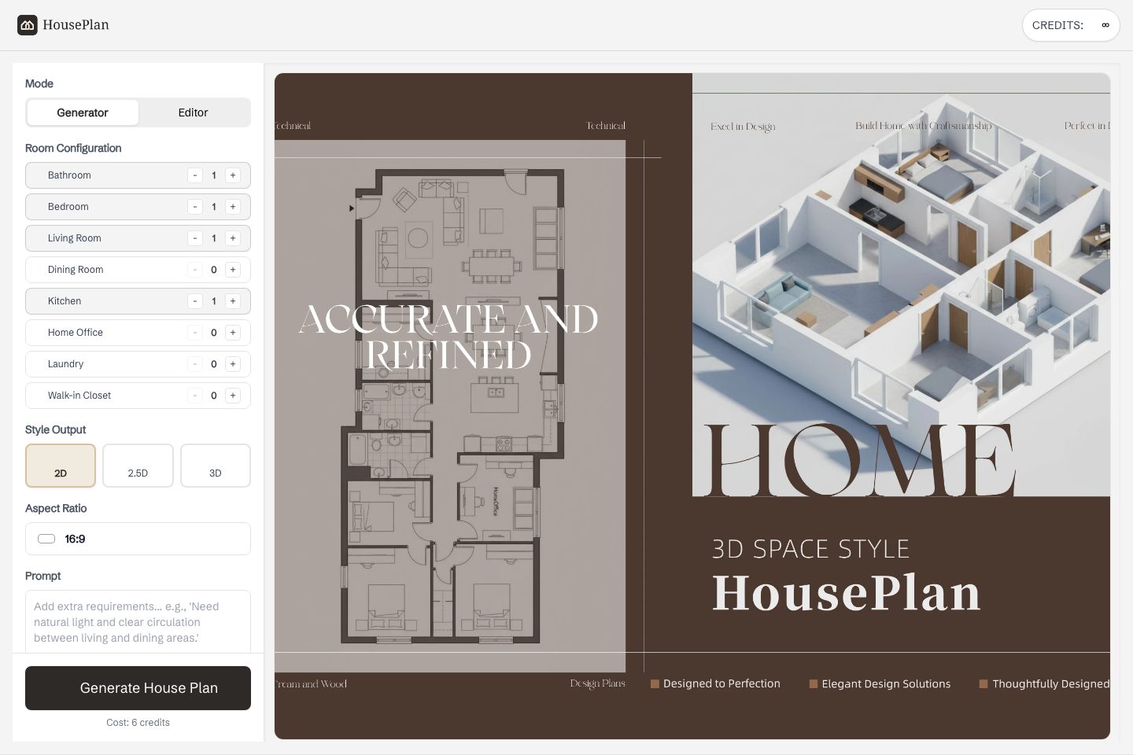
Task: Click 'Designed to Perfection' caption
Action: 722,684
